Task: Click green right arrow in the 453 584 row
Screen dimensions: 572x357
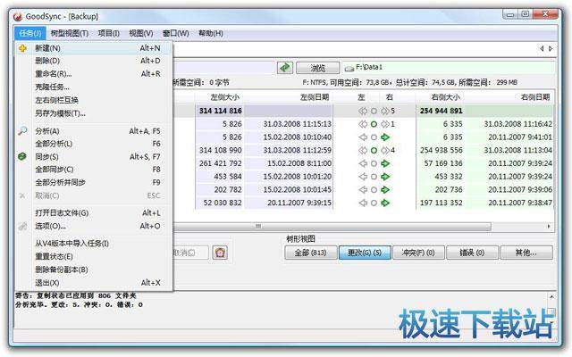Action: pos(385,177)
